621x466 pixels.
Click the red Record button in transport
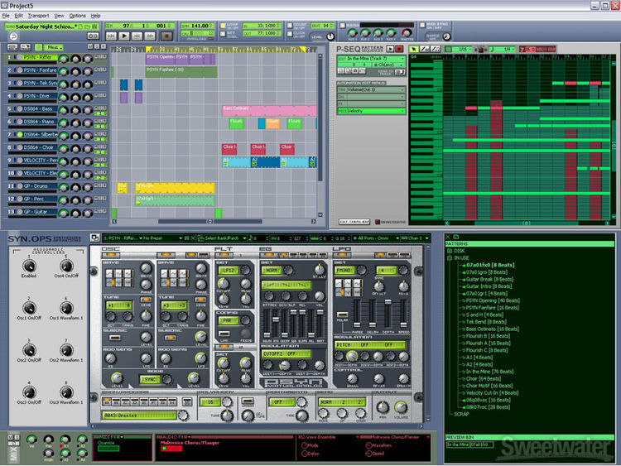click(168, 36)
